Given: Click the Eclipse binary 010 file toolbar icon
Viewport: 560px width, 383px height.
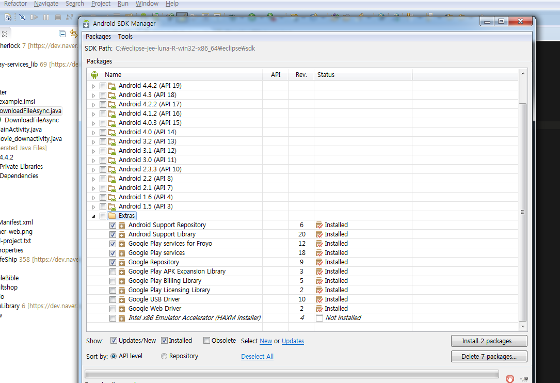Looking at the screenshot, I should (8, 17).
